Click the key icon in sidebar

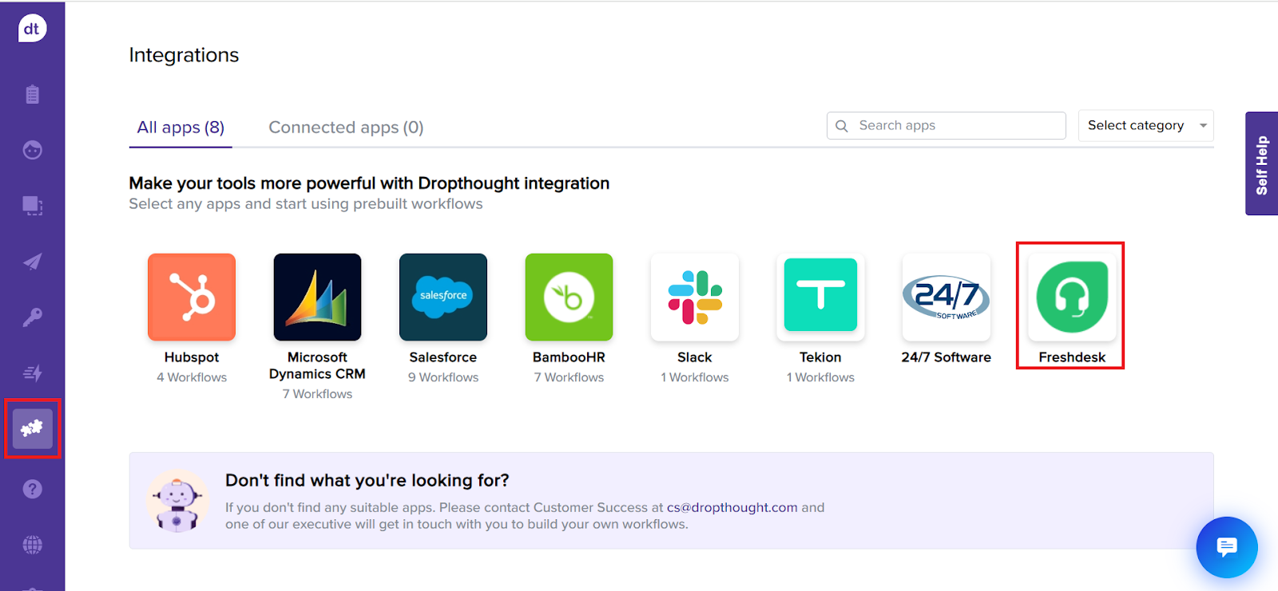coord(32,317)
